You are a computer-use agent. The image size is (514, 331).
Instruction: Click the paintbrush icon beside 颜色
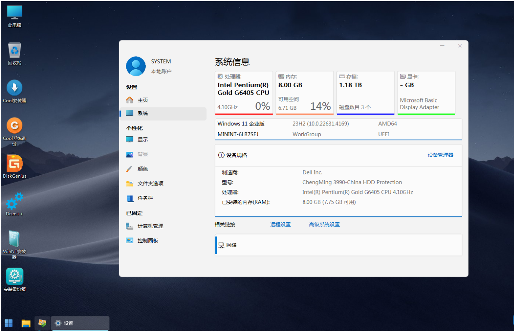coord(129,169)
